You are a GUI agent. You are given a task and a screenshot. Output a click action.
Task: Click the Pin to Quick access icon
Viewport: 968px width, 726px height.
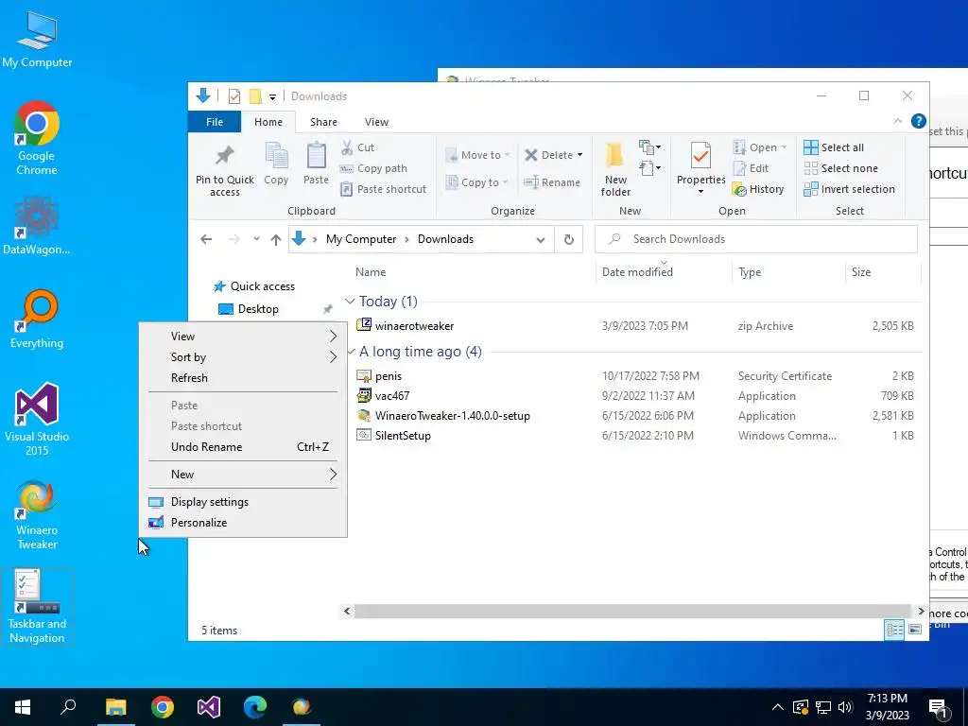pyautogui.click(x=225, y=156)
